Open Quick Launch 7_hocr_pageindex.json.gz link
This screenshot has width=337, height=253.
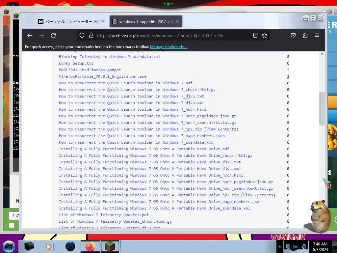(147, 116)
